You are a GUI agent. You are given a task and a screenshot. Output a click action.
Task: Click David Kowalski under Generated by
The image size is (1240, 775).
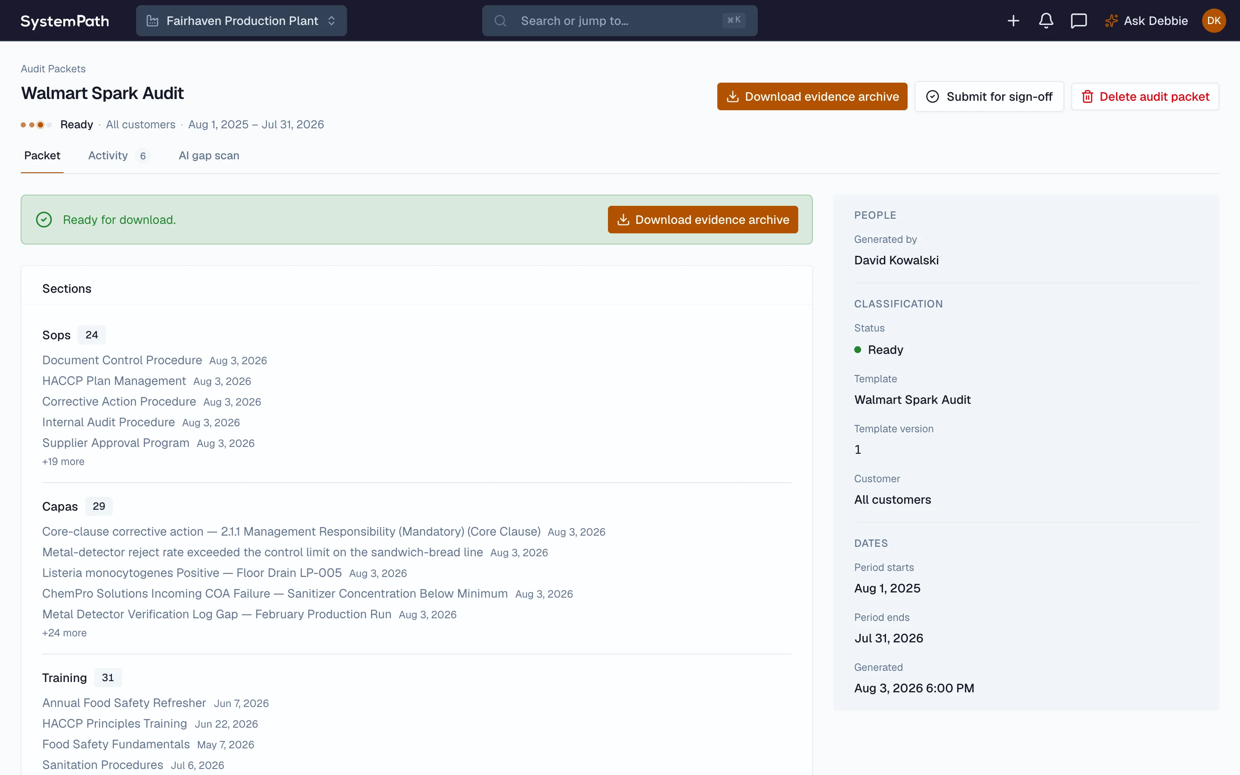click(896, 260)
